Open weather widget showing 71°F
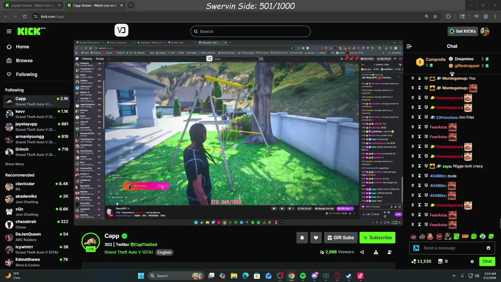This screenshot has height=282, width=501. [x=13, y=276]
